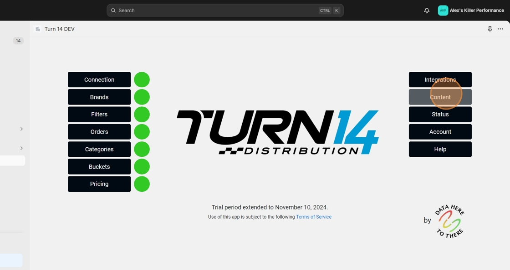
Task: Expand the lower sidebar chevron
Action: (x=21, y=148)
